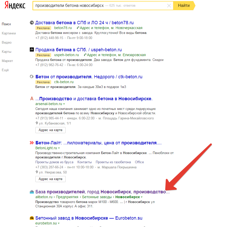The image size is (237, 227).
Task: Click the eurobeton.su green URL
Action: pos(46,223)
